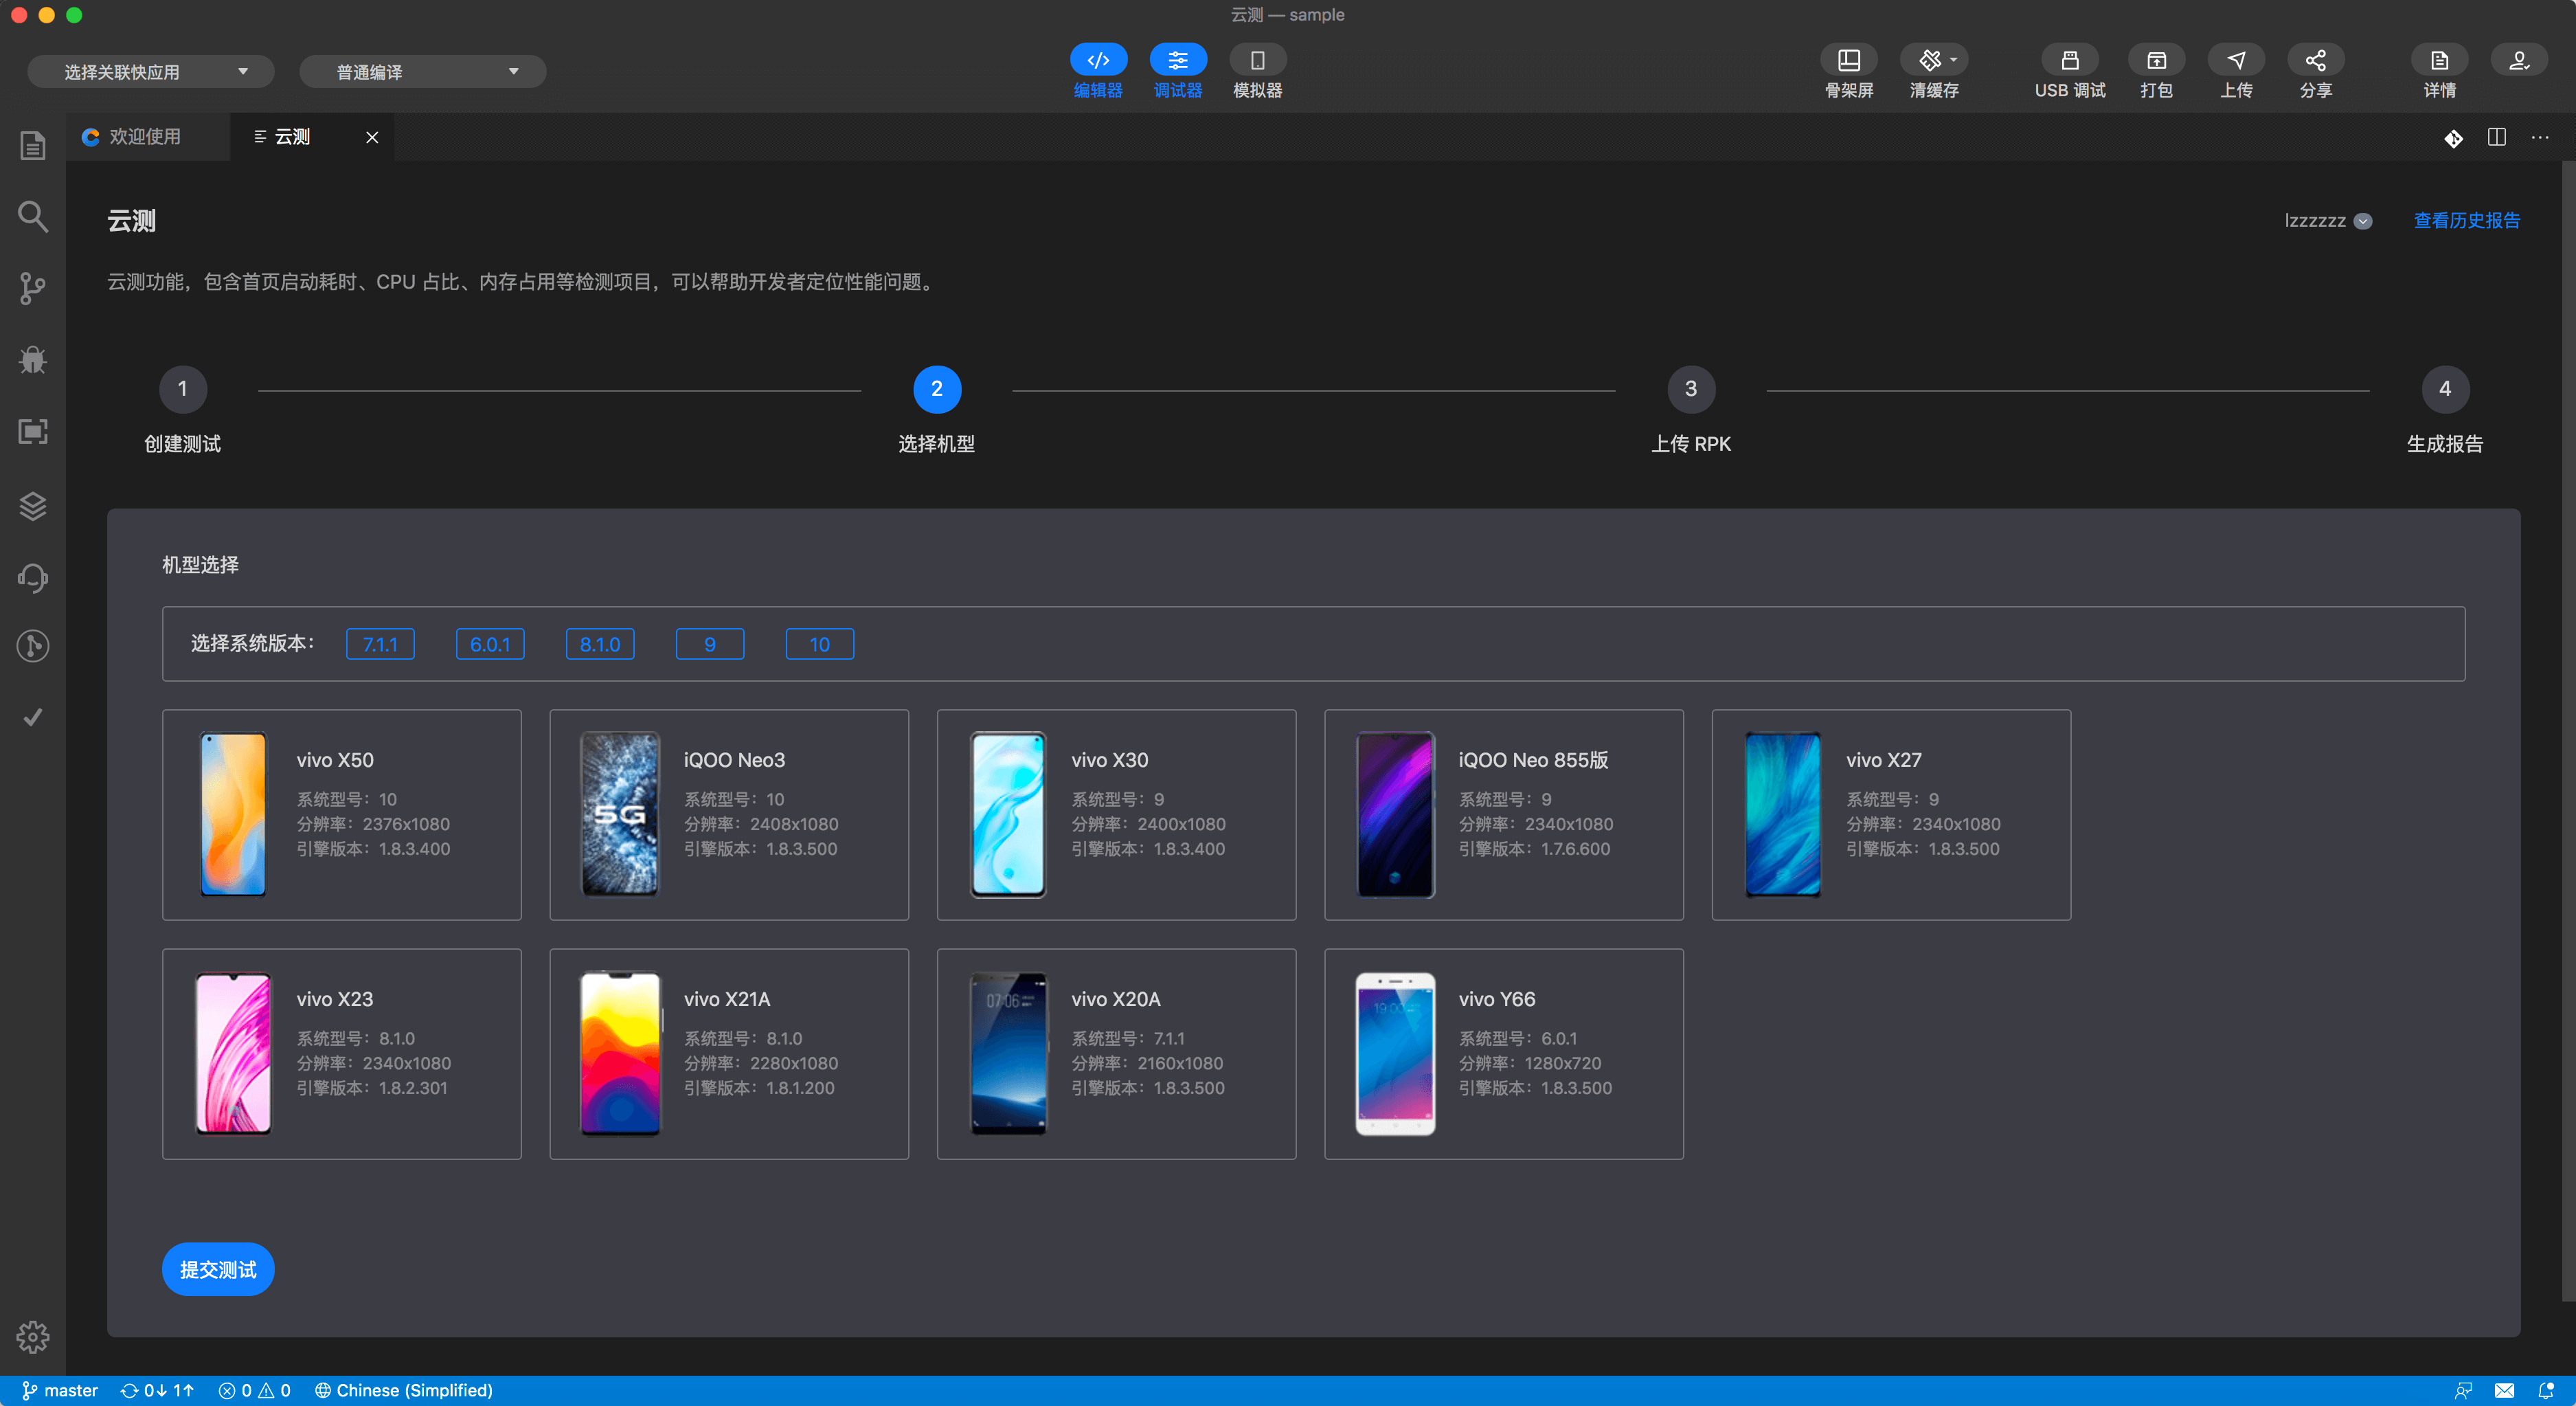
Task: Open the 普通编译 compile mode dropdown
Action: tap(422, 72)
